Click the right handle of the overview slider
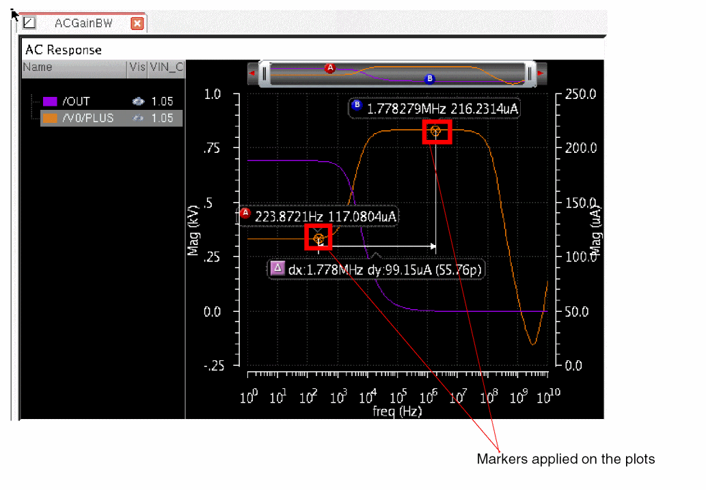Screen dimensions: 706x490 [x=530, y=72]
